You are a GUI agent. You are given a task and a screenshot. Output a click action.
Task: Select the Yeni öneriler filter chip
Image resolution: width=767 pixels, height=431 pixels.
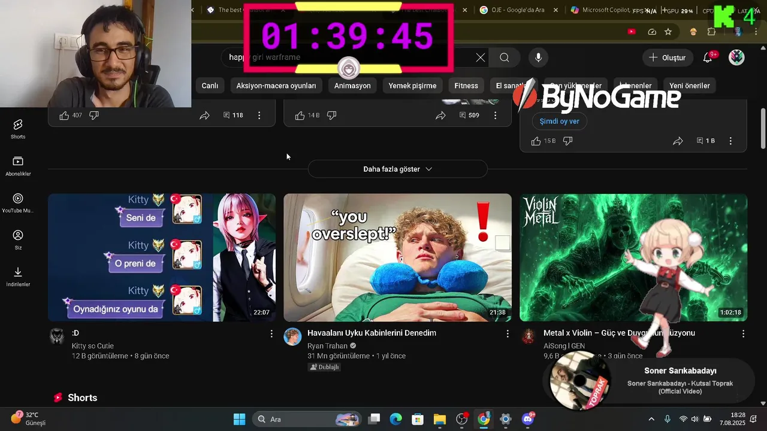(689, 86)
